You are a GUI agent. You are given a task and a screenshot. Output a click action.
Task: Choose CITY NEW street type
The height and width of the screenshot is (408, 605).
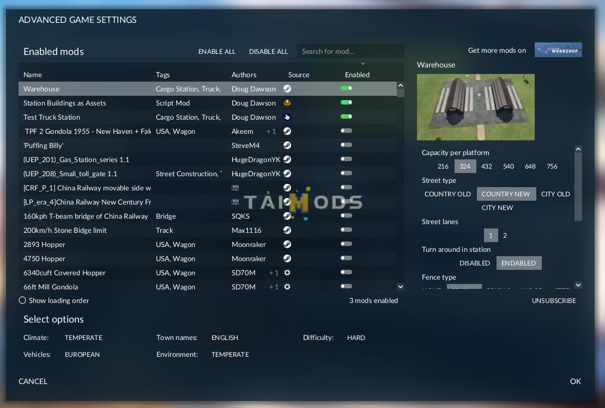coord(497,208)
